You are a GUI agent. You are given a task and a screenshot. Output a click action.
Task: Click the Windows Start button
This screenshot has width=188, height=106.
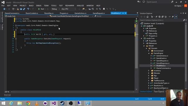[3, 103]
